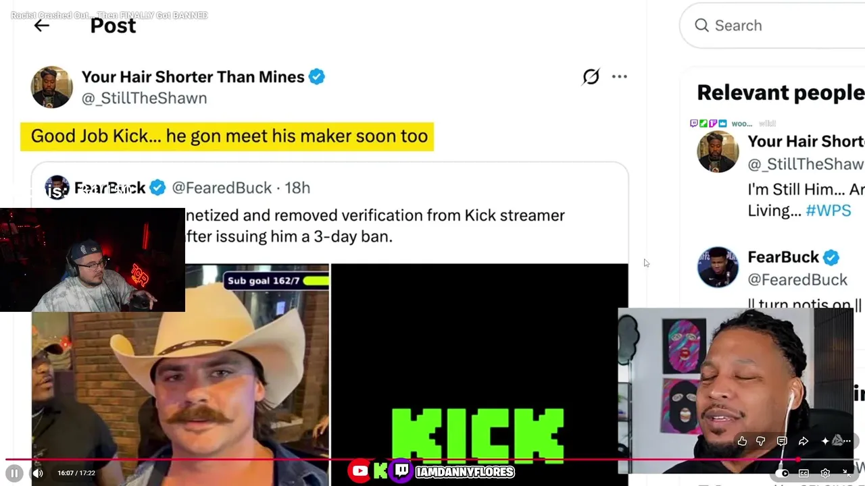Screen dimensions: 865x486
Task: Open the video settings gear
Action: 825,473
